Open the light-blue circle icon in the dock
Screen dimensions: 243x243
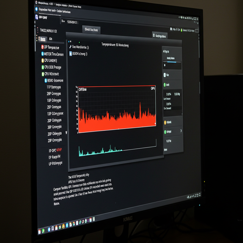[49, 229]
